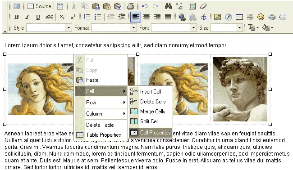Click the Insert Image icon

click(x=218, y=17)
